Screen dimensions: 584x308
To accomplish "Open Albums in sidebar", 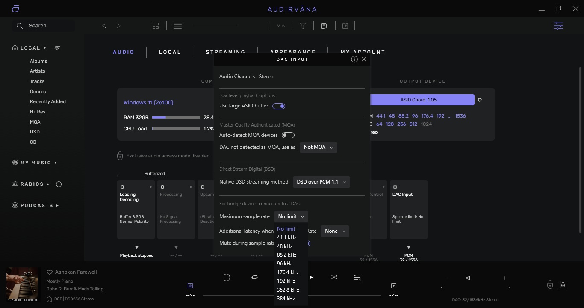I will [38, 61].
